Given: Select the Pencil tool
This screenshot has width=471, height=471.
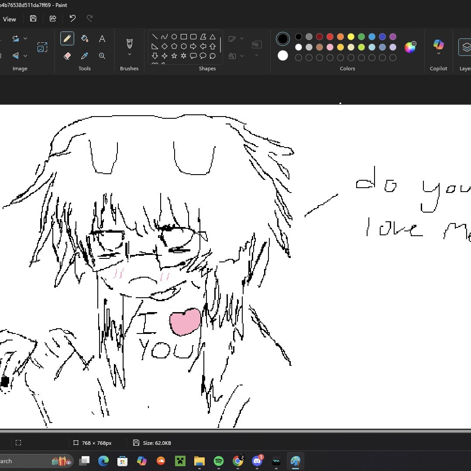Looking at the screenshot, I should [x=67, y=38].
